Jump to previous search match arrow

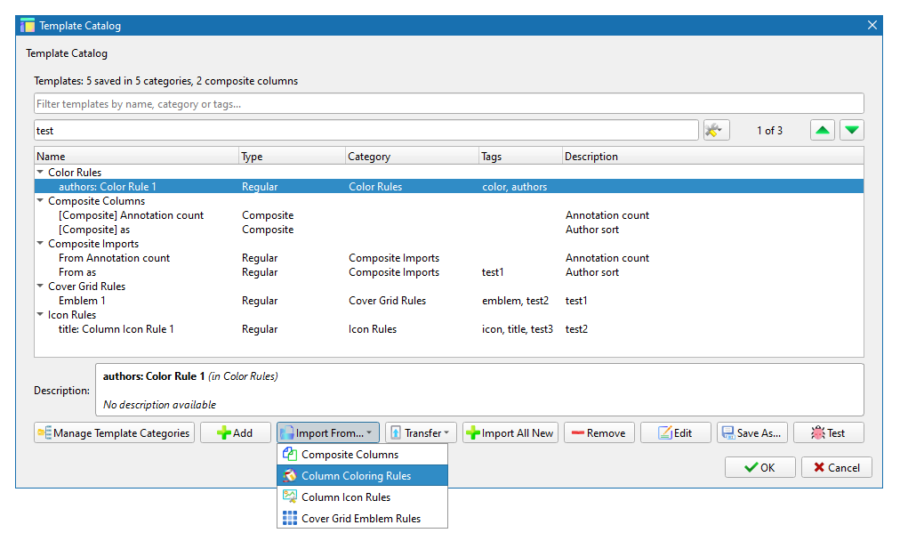pos(823,131)
